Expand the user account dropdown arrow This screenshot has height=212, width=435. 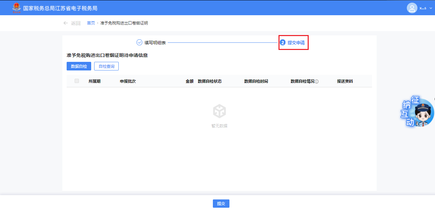(x=431, y=8)
